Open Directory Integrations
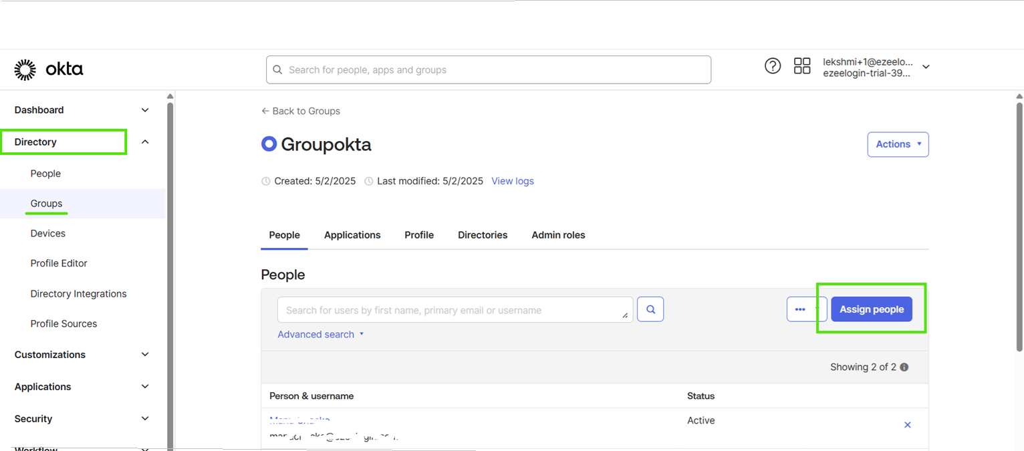Viewport: 1024px width, 451px height. click(x=78, y=294)
